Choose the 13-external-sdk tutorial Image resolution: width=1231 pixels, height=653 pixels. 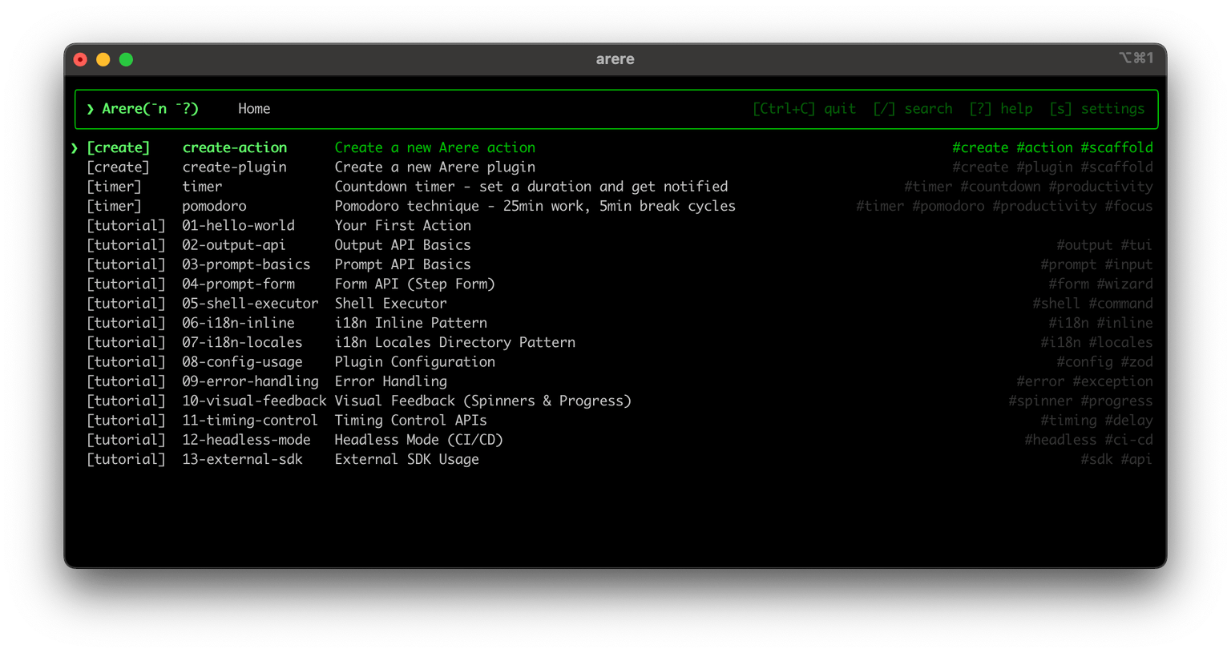tap(242, 459)
